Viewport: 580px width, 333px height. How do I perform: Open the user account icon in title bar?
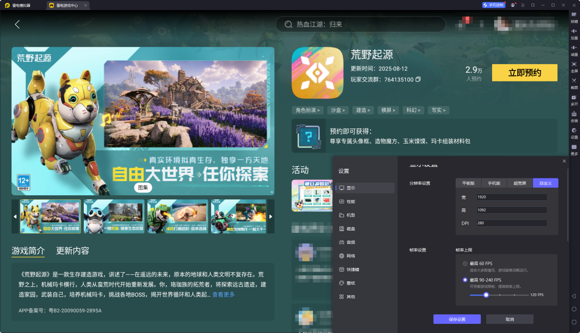tap(513, 5)
